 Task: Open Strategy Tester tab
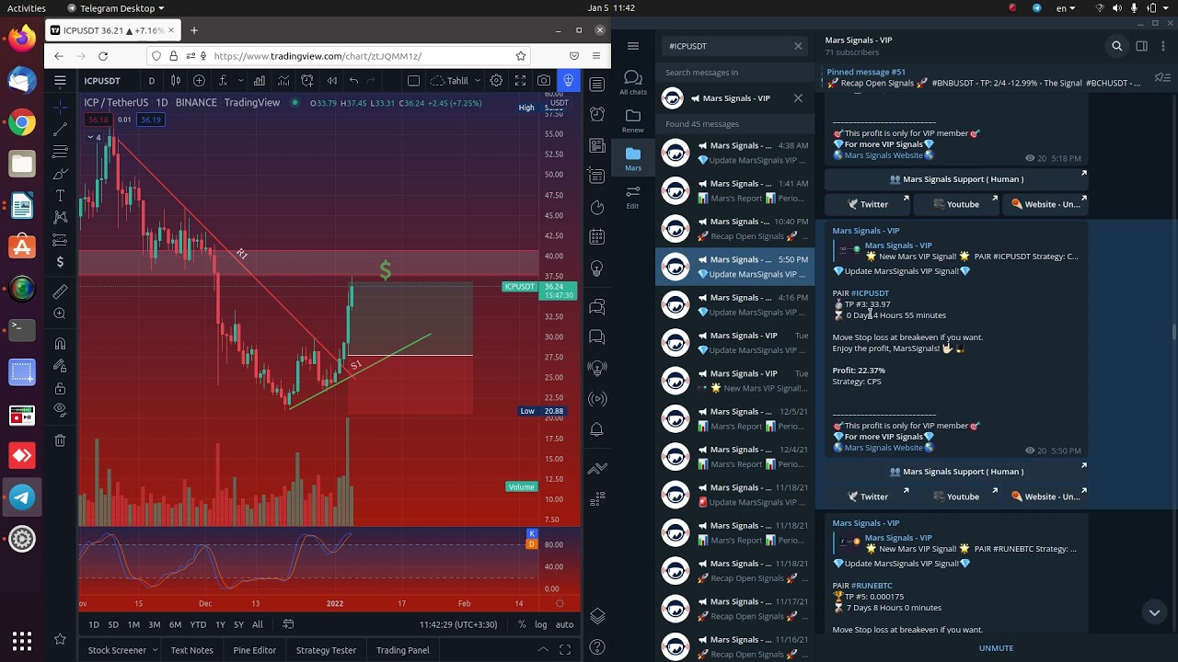(x=326, y=650)
